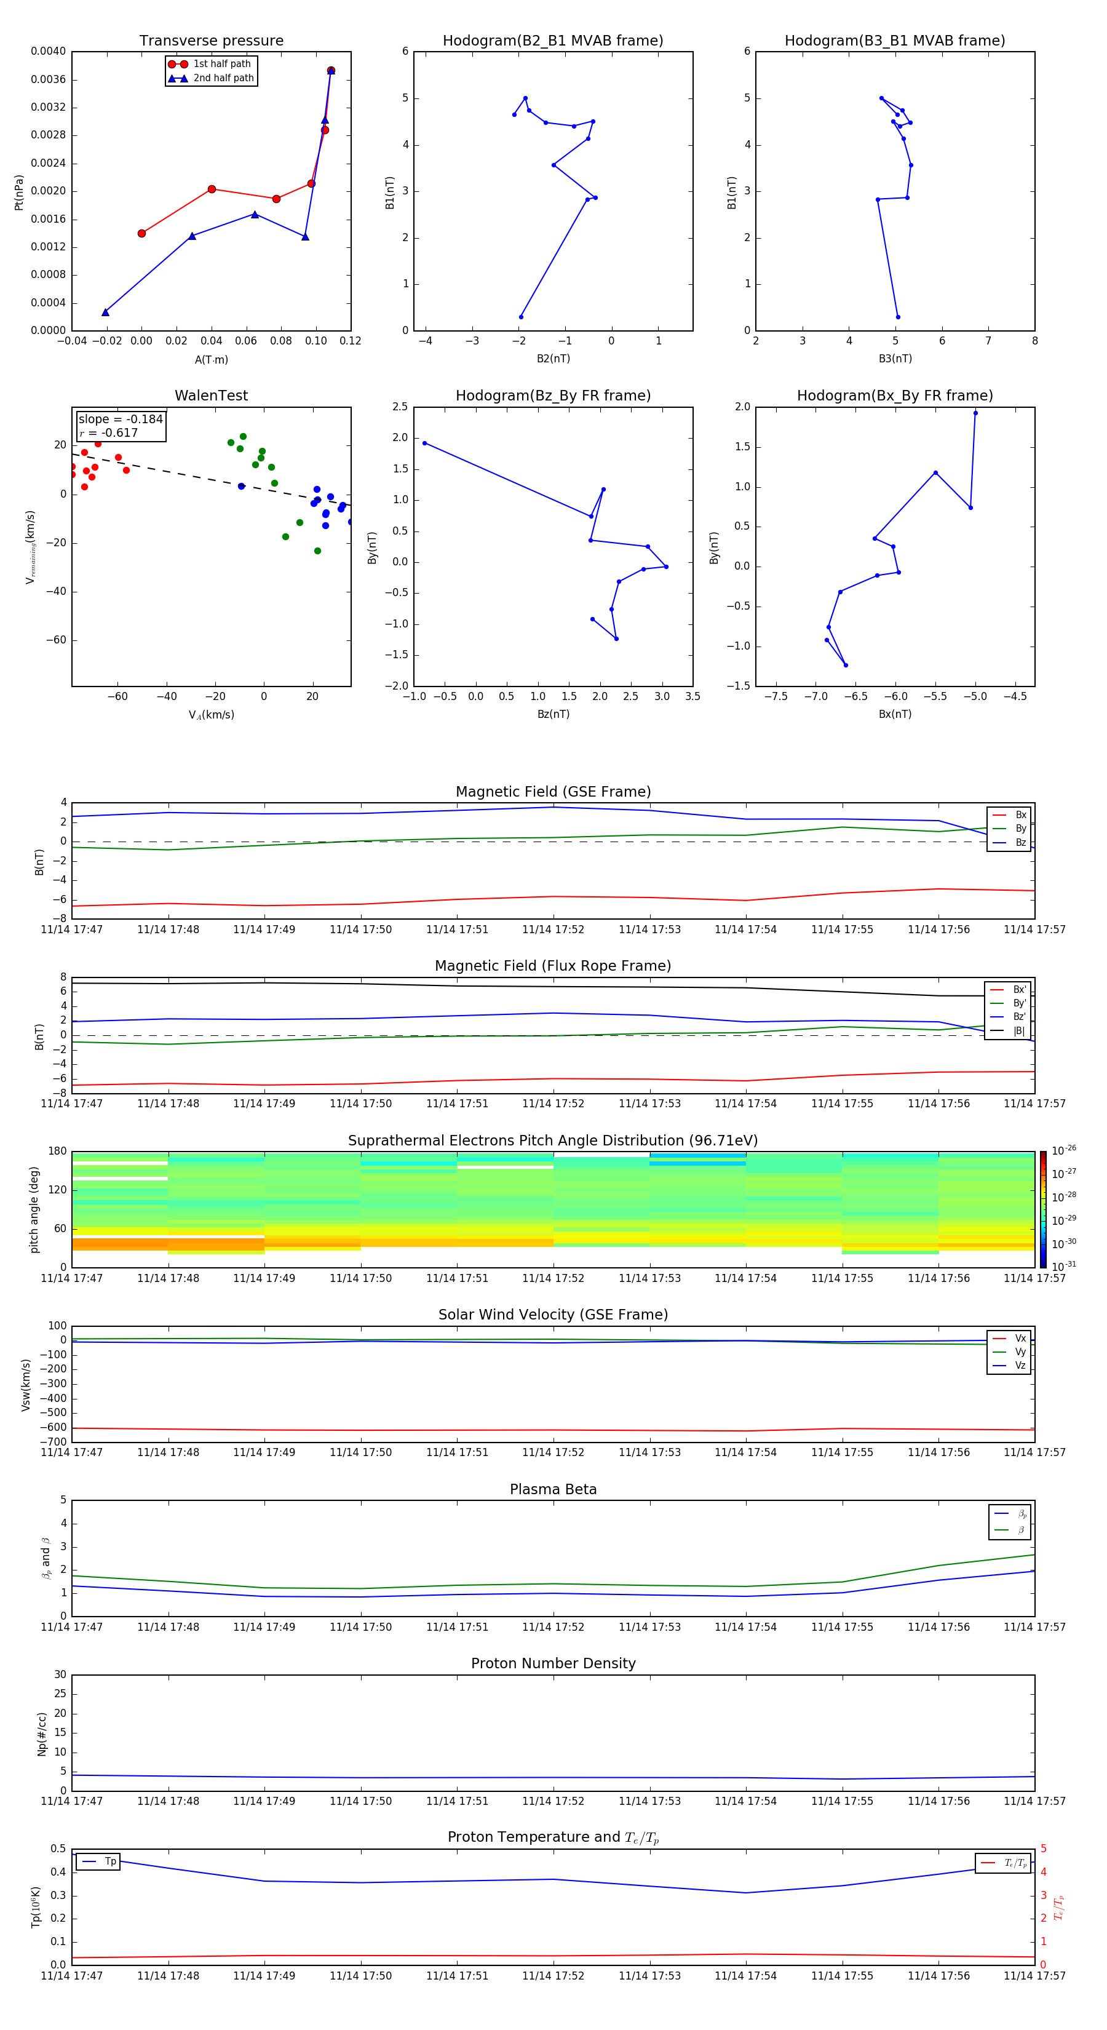Click the 'Vsw(km/s)' axis label
This screenshot has width=1107, height=2030.
(26, 1385)
